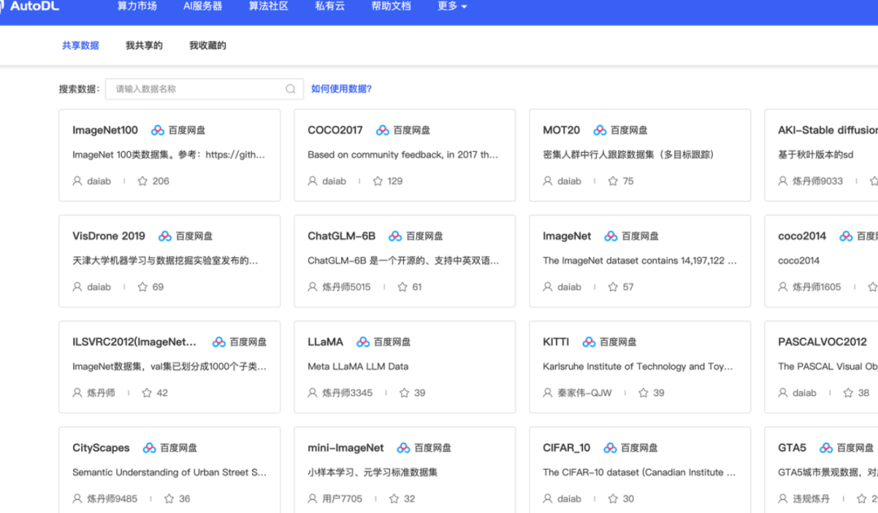Star the CityScapes dataset

(169, 498)
